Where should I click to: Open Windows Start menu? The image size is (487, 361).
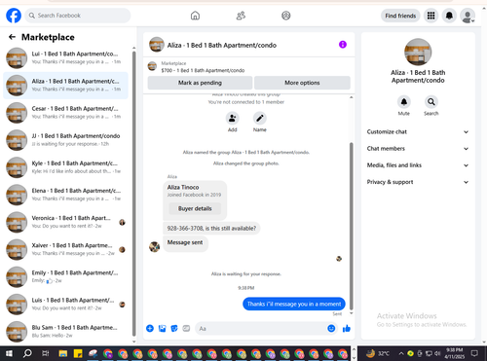9,353
